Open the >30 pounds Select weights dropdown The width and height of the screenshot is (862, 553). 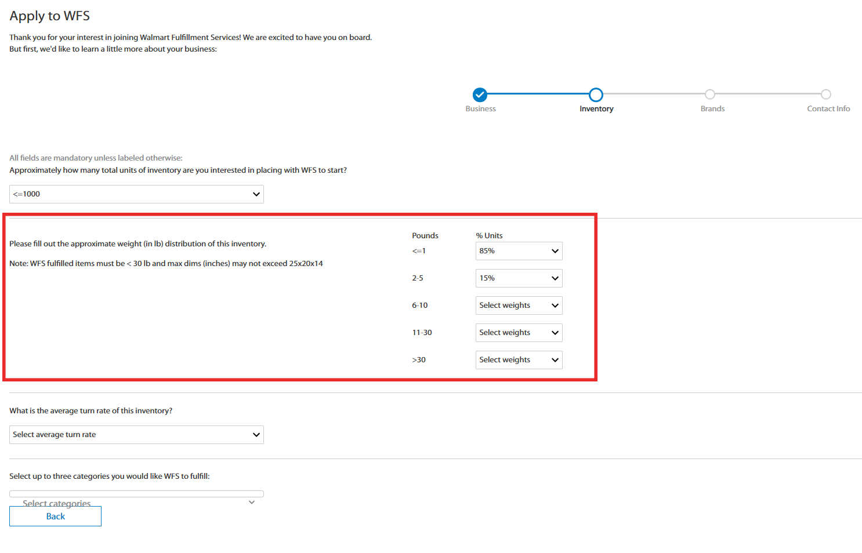(x=519, y=360)
